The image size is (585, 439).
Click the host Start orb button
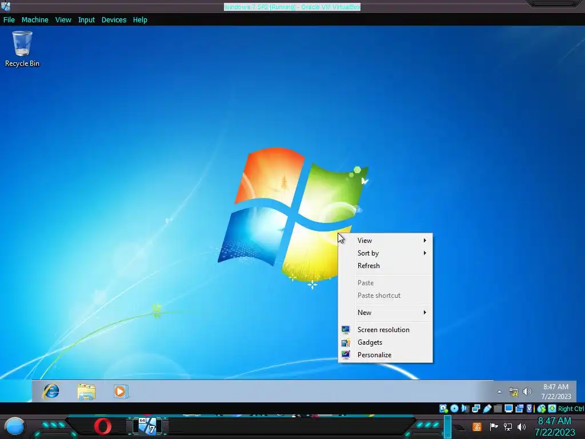pyautogui.click(x=15, y=427)
